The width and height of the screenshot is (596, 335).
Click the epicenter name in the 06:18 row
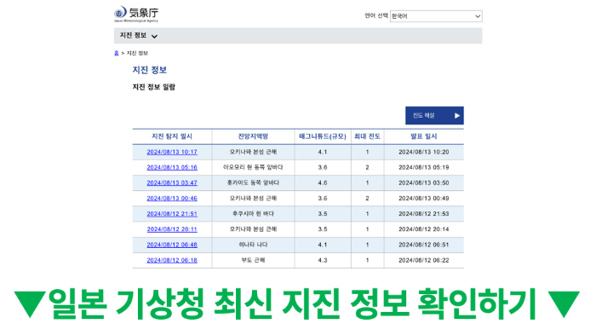click(x=253, y=260)
